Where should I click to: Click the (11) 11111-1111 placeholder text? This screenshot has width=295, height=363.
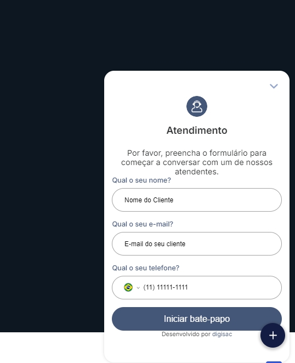coord(166,287)
